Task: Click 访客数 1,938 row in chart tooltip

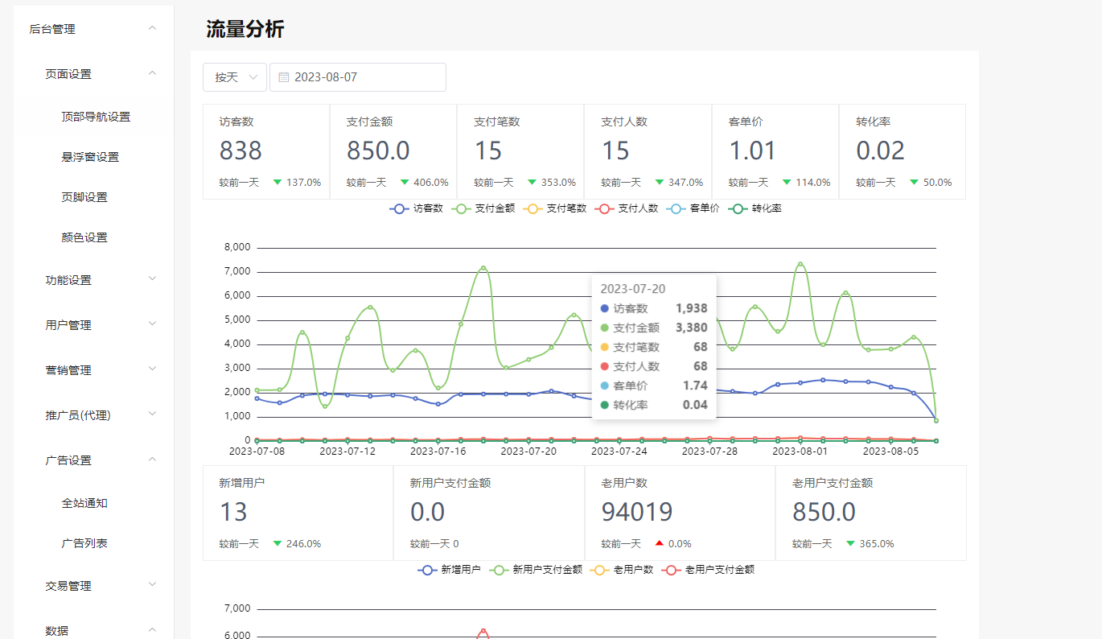Action: 654,308
